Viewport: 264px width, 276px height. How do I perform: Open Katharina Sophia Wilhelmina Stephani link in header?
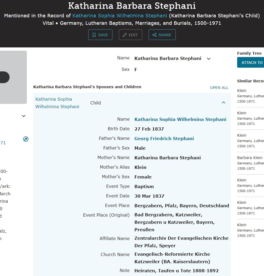coord(120,16)
